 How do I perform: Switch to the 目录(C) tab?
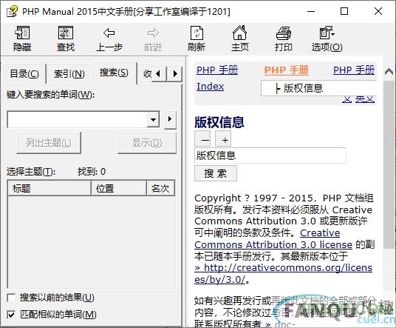[x=24, y=74]
